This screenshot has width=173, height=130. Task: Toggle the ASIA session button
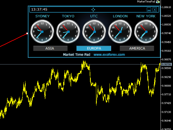pyautogui.click(x=50, y=48)
